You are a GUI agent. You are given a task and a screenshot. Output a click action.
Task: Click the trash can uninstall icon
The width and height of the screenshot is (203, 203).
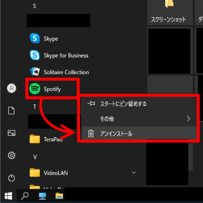[91, 133]
